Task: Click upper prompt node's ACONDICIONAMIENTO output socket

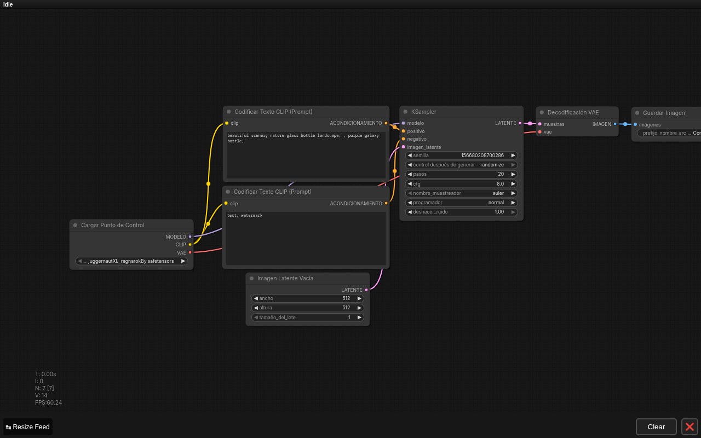Action: tap(386, 123)
